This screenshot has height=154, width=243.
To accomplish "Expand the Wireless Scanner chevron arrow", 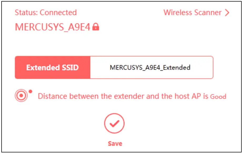I will pyautogui.click(x=226, y=12).
